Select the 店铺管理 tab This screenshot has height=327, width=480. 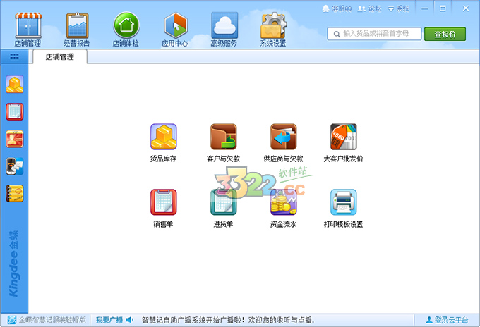pyautogui.click(x=60, y=57)
